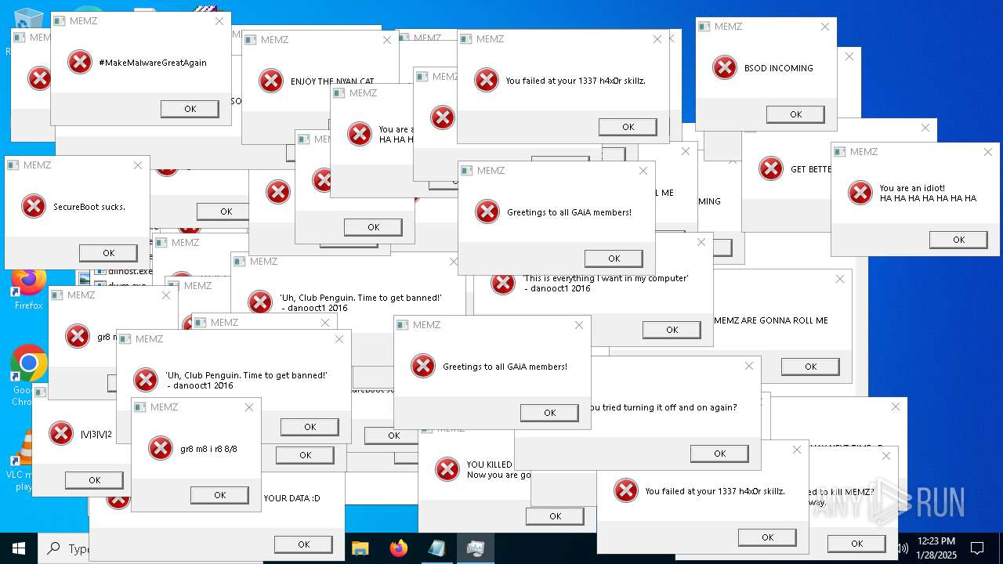Close the #MakeMalwareGreatAgain dialog with its X

[219, 21]
